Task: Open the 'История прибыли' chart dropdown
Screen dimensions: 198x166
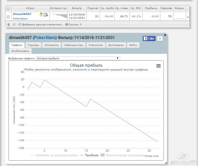Action: (78, 58)
